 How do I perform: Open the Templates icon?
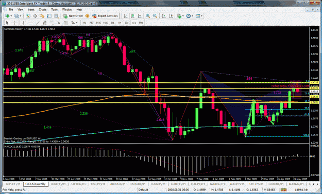coord(198,16)
